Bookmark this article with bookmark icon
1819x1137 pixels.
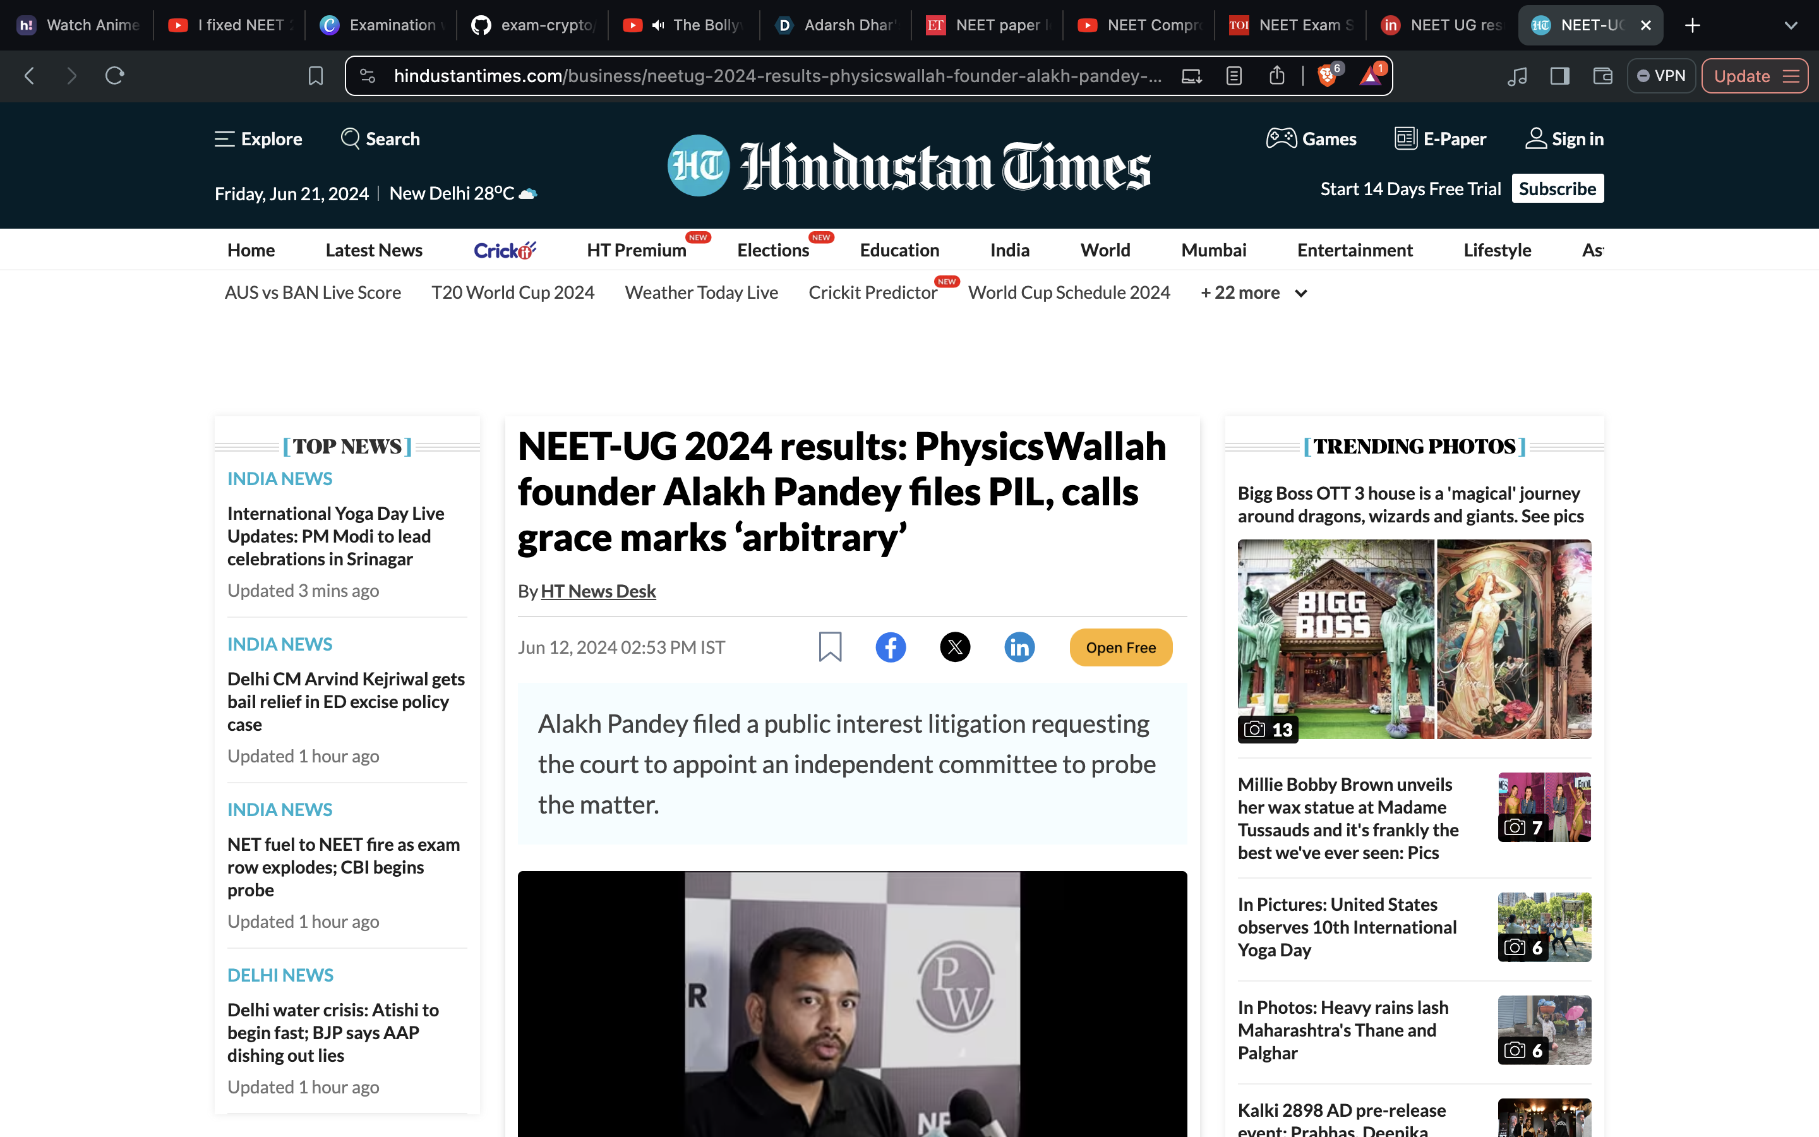830,647
